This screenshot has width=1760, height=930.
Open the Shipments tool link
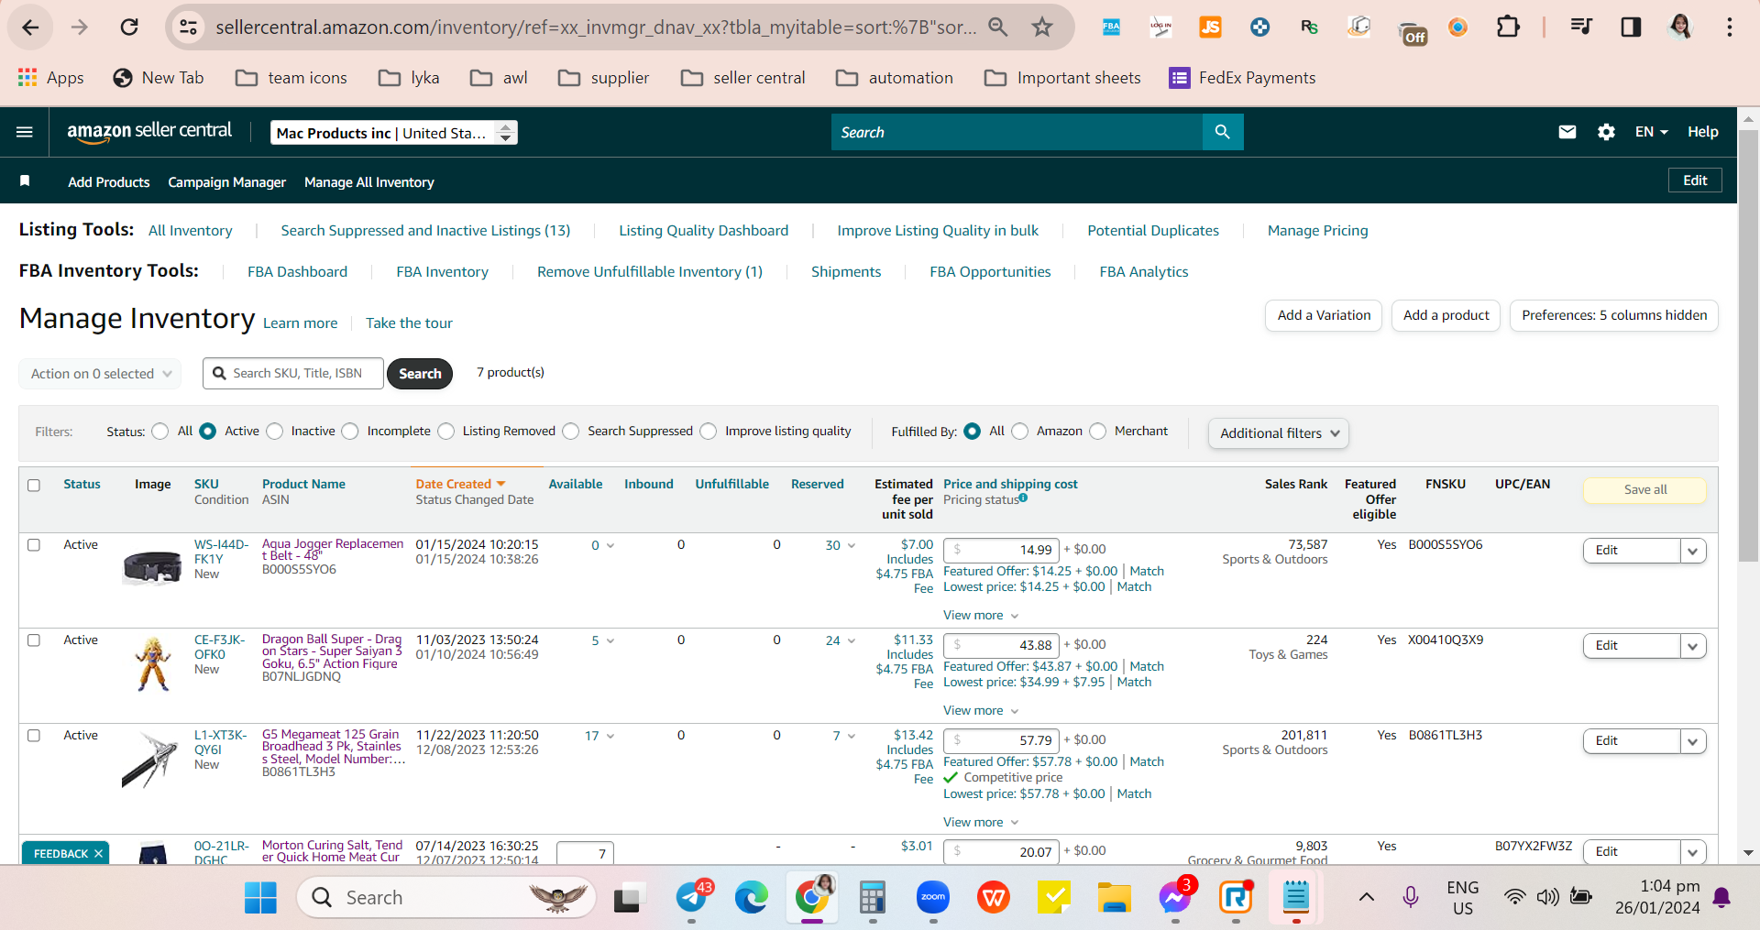point(846,272)
